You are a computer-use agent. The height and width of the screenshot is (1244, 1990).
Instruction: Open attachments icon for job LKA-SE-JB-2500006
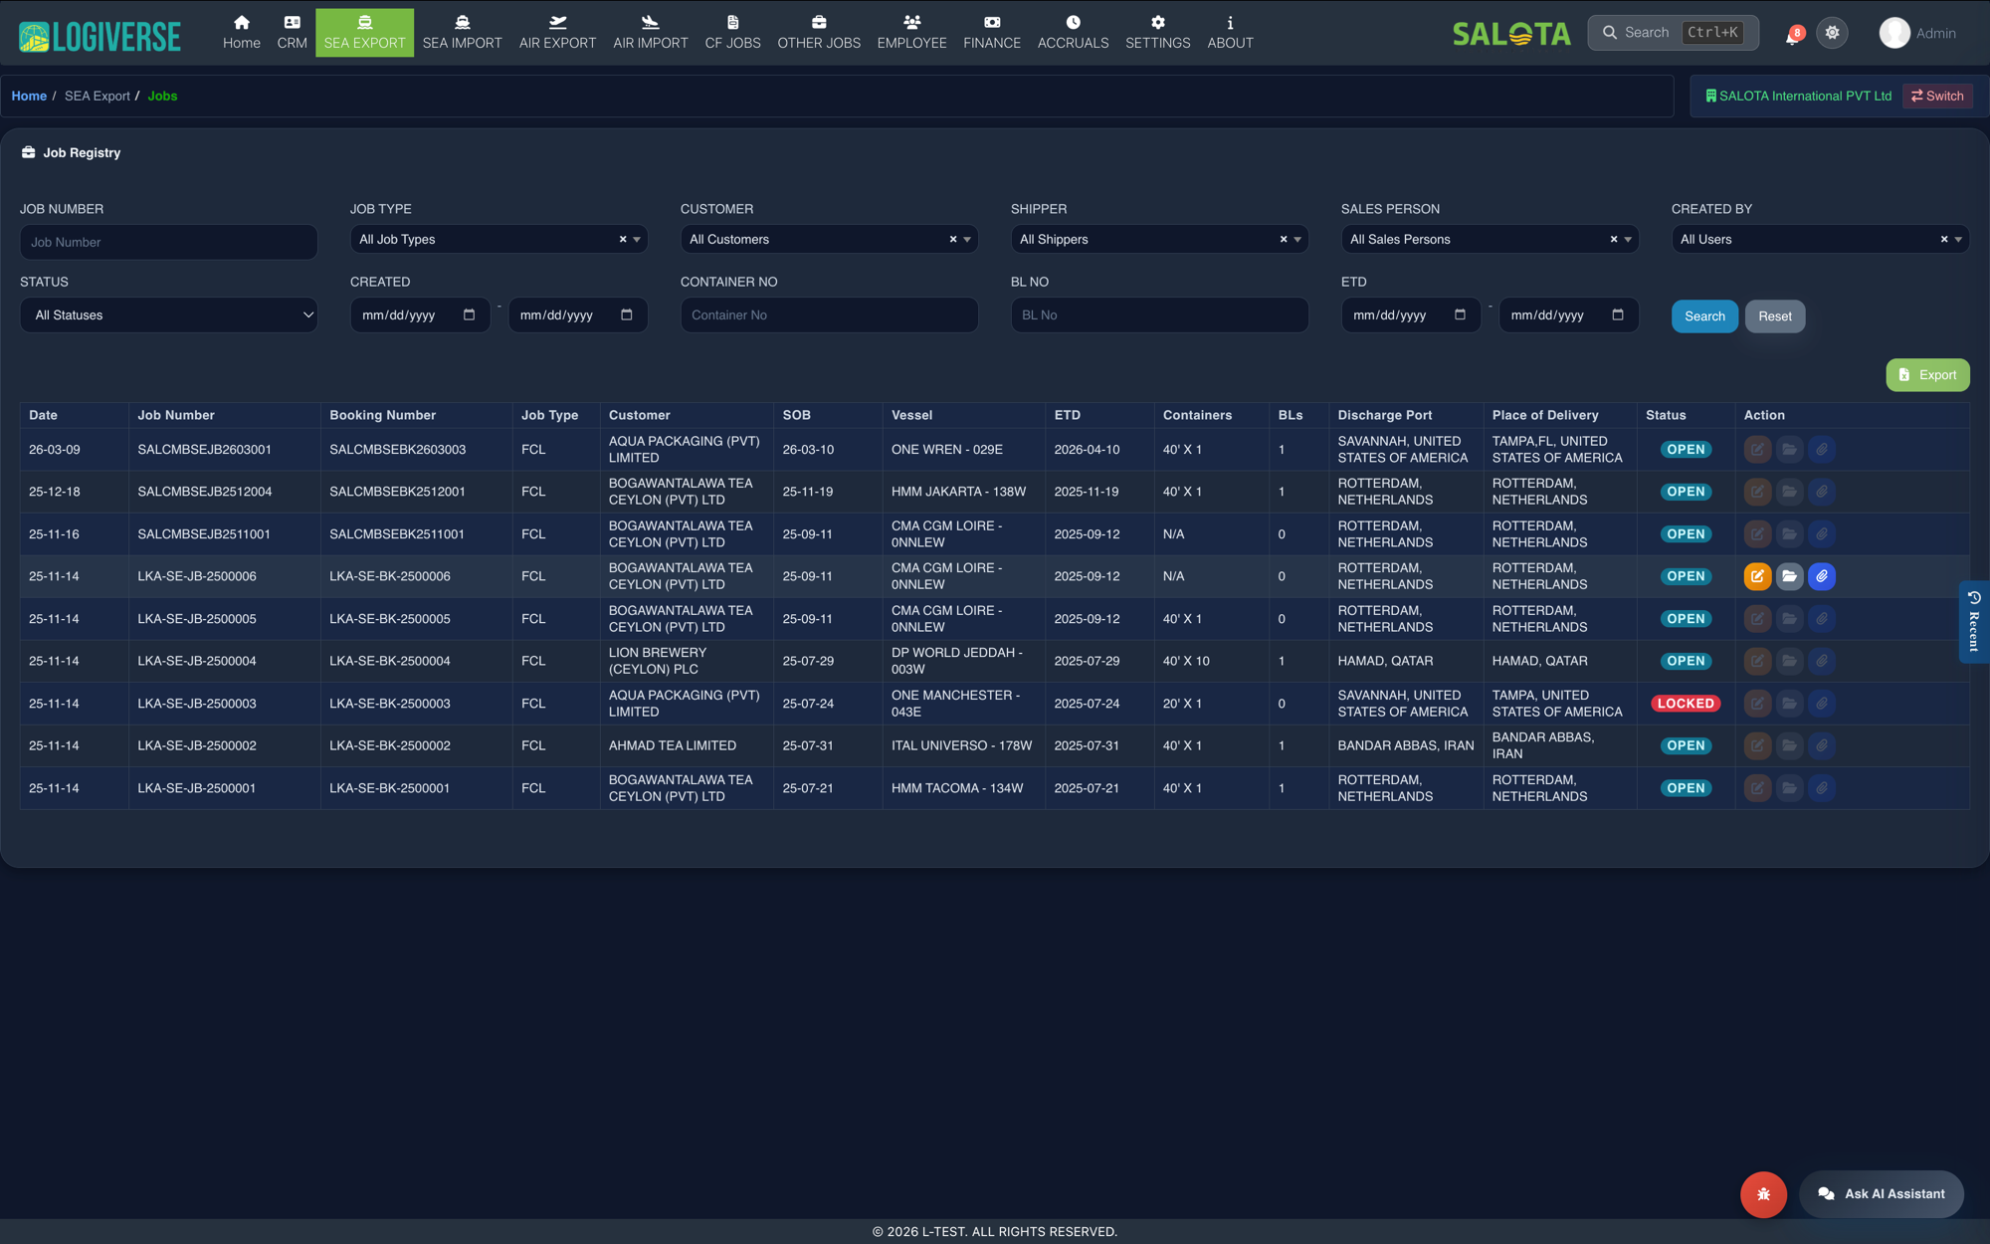coord(1821,576)
